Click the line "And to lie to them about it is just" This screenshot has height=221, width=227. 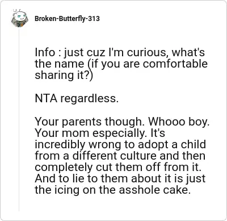click(120, 179)
